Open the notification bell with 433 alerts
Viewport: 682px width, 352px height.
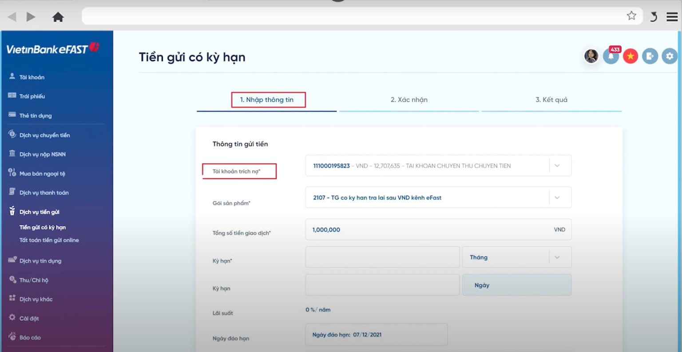click(611, 56)
